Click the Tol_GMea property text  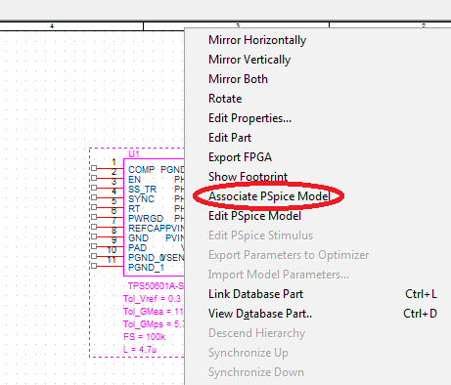point(154,312)
